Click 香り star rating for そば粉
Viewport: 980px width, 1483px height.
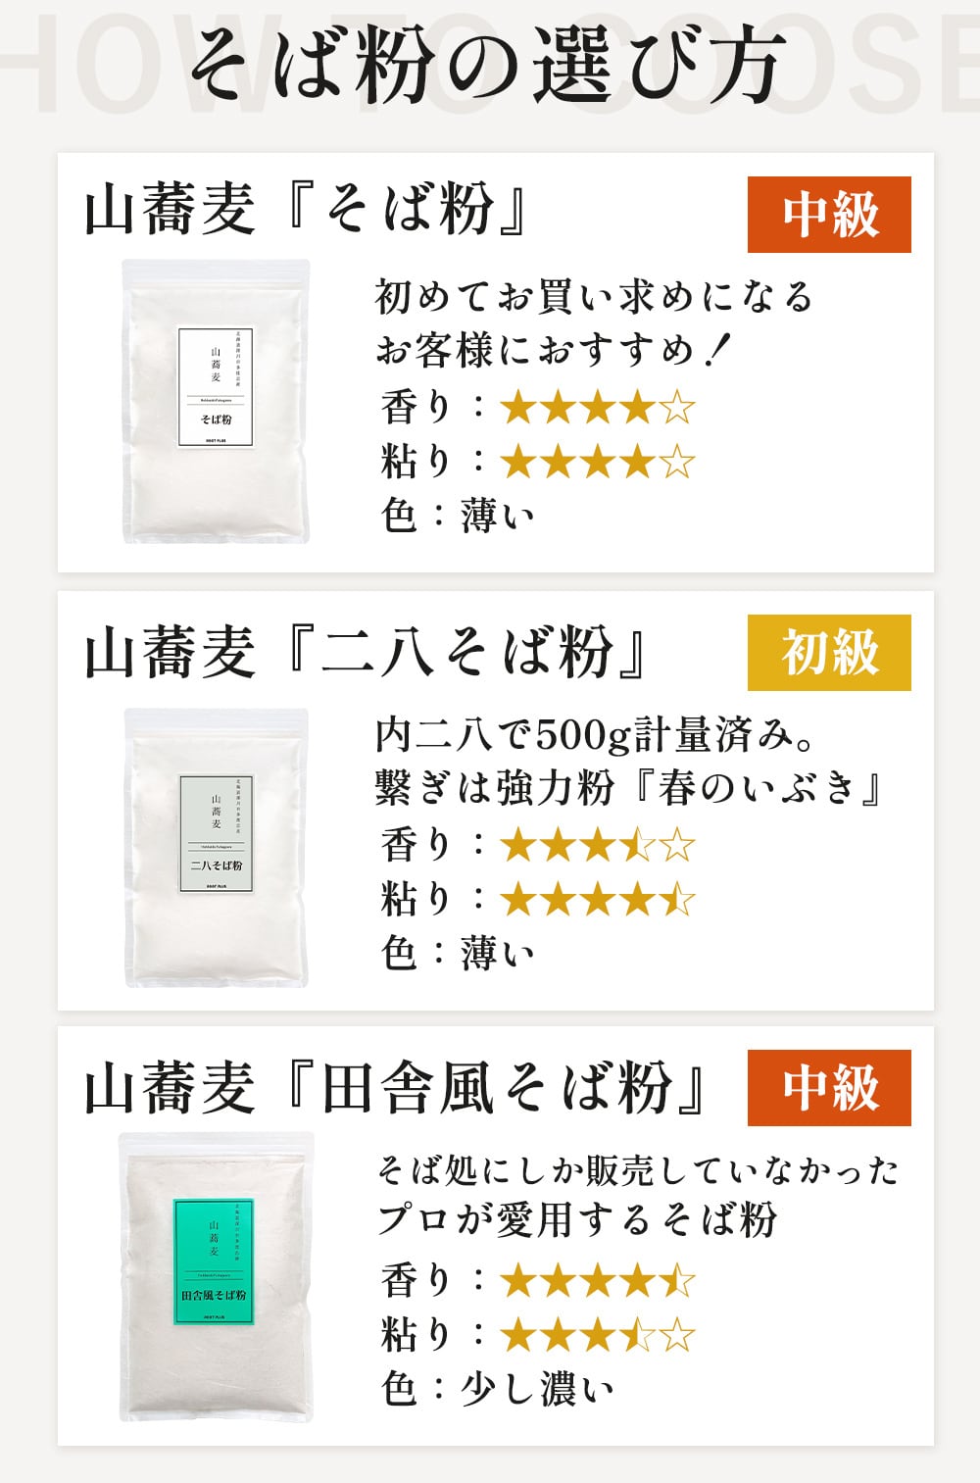[x=597, y=408]
